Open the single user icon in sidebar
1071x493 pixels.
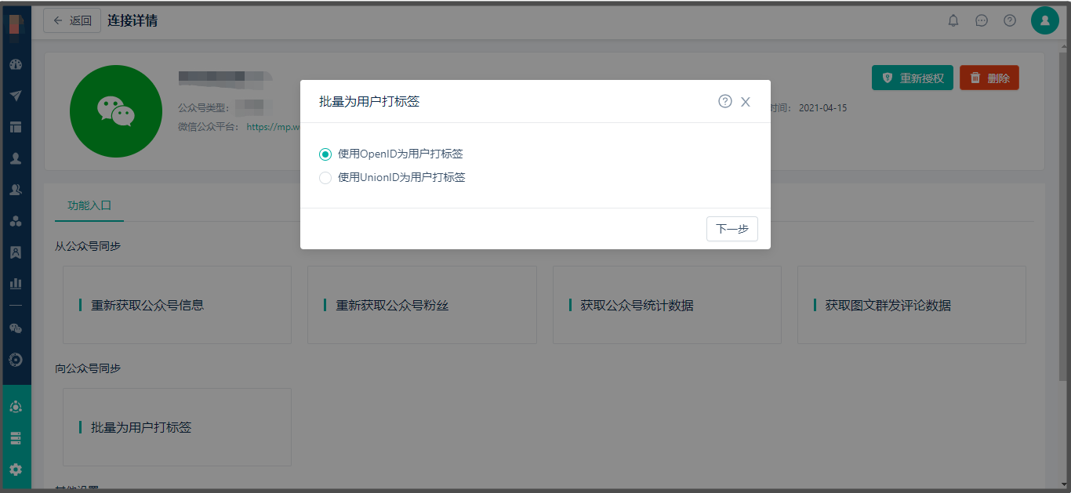click(16, 158)
